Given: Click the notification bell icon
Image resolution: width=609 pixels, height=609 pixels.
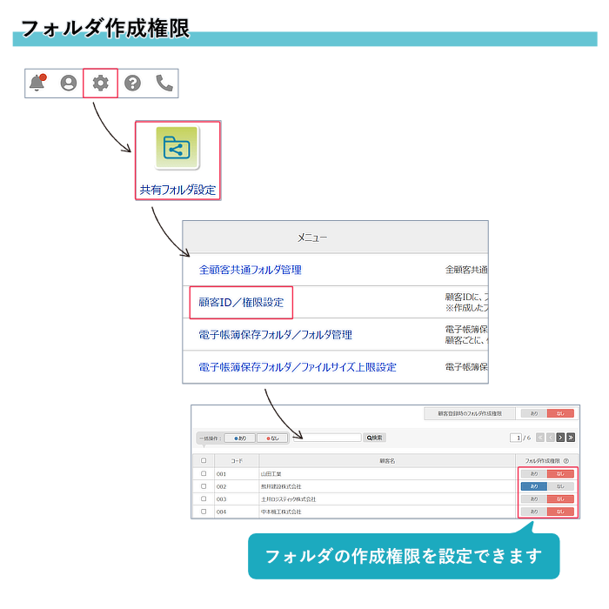Looking at the screenshot, I should (x=37, y=83).
